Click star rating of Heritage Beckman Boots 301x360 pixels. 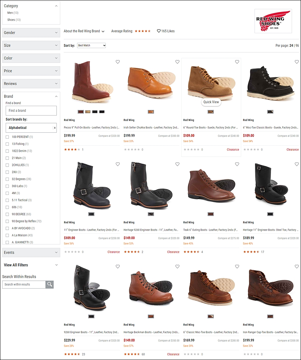click(x=132, y=354)
